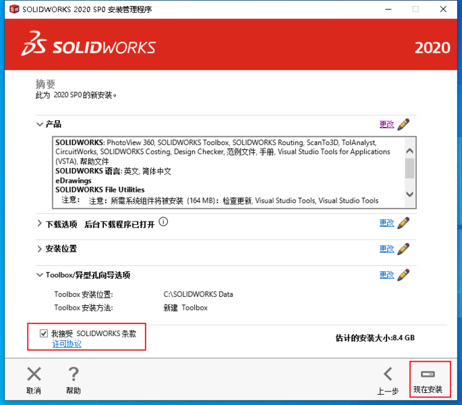Click the 取消 X icon
The height and width of the screenshot is (405, 462).
click(34, 374)
